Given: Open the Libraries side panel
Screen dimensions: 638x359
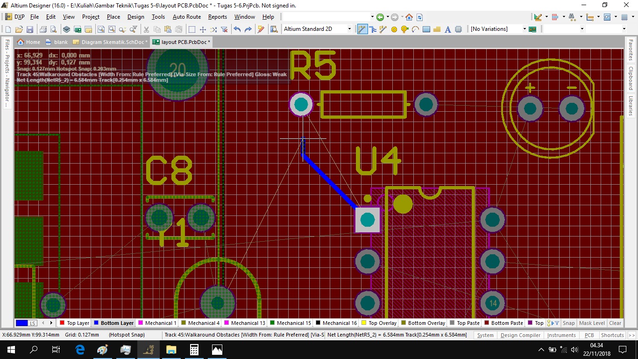Looking at the screenshot, I should tap(631, 106).
